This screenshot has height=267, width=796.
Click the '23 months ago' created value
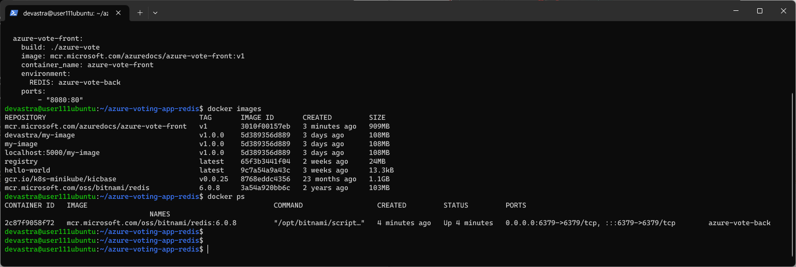tap(330, 179)
